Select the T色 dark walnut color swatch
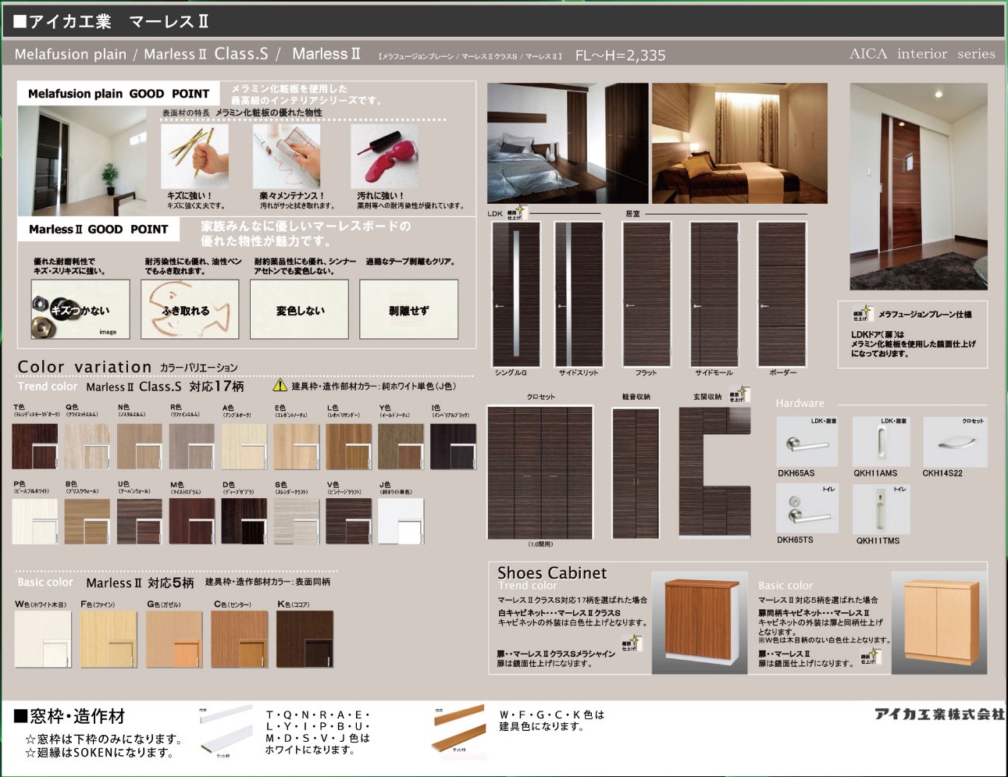The image size is (1008, 777). click(34, 446)
